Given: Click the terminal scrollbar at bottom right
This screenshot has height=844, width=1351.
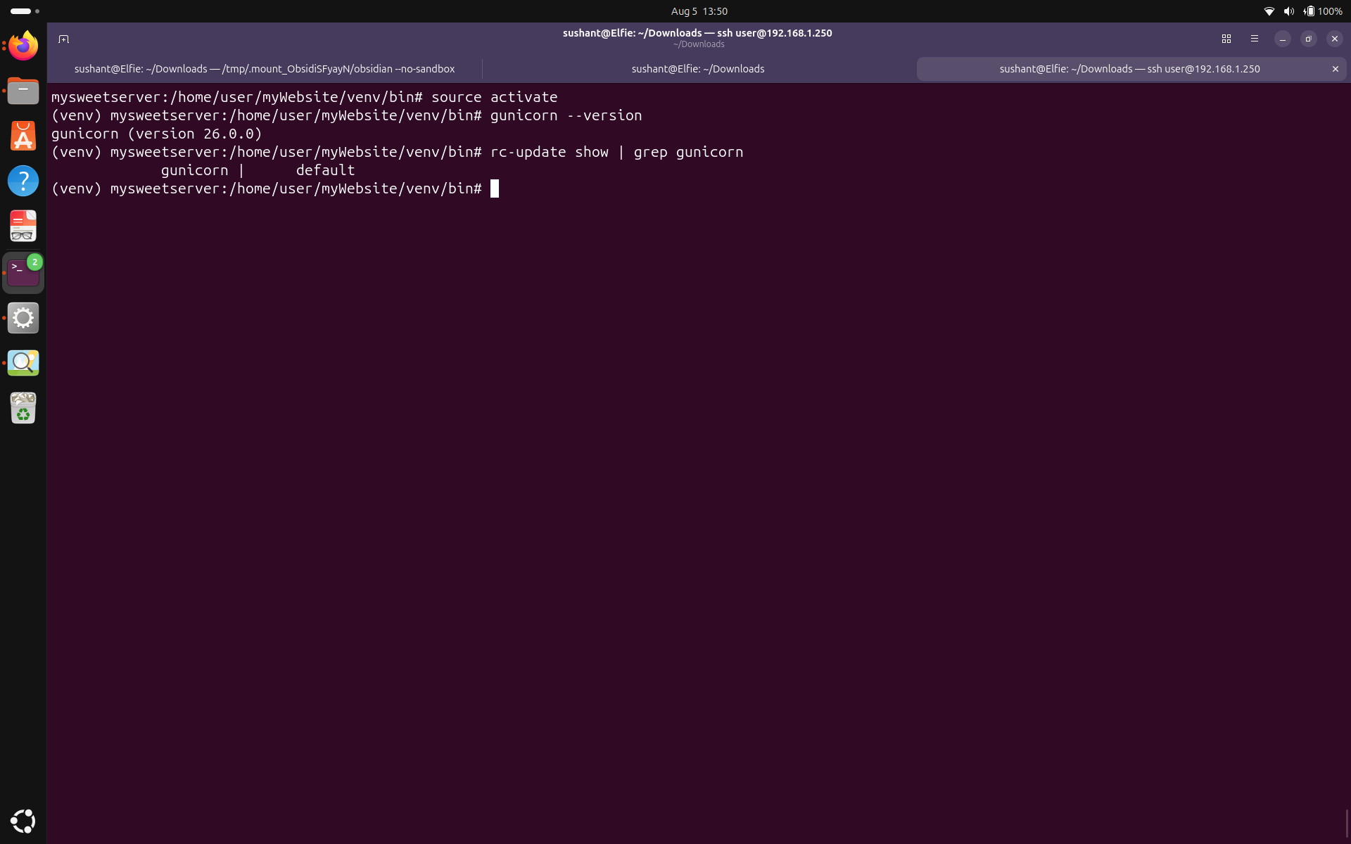Looking at the screenshot, I should (1347, 823).
